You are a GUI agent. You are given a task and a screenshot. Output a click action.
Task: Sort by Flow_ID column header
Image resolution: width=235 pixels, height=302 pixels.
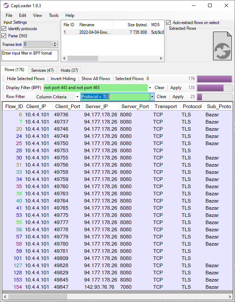pyautogui.click(x=13, y=107)
